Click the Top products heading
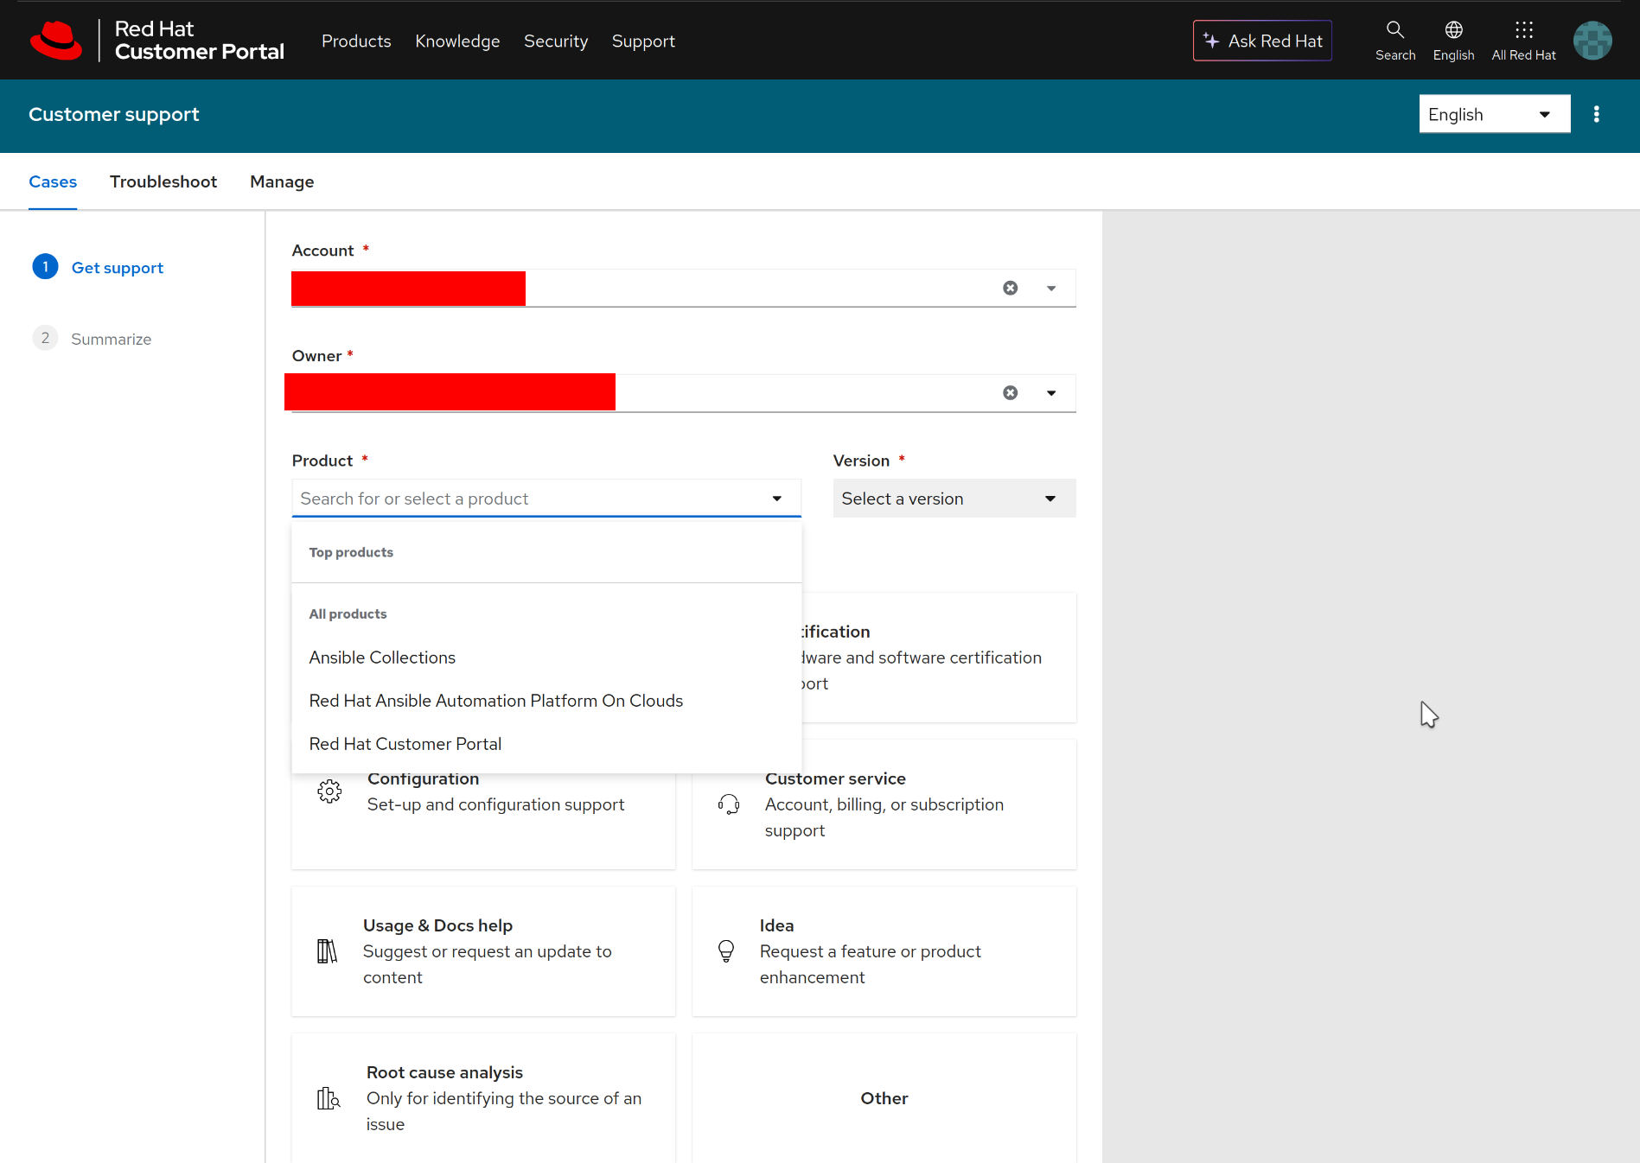Image resolution: width=1640 pixels, height=1163 pixels. pos(351,552)
